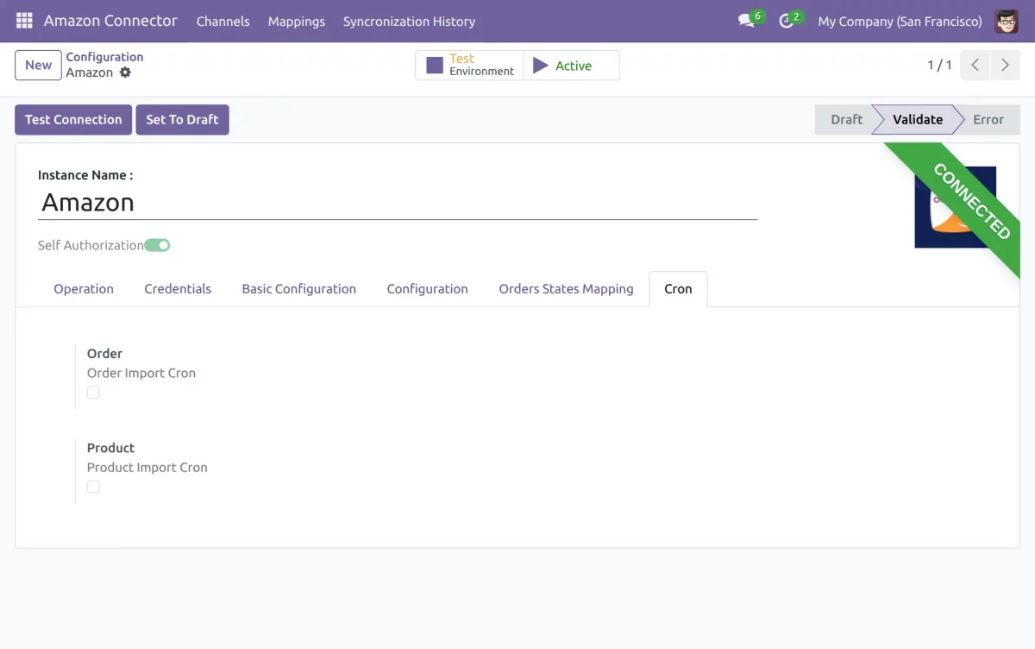Toggle the Self Authorization switch
Image resolution: width=1035 pixels, height=649 pixels.
click(157, 245)
